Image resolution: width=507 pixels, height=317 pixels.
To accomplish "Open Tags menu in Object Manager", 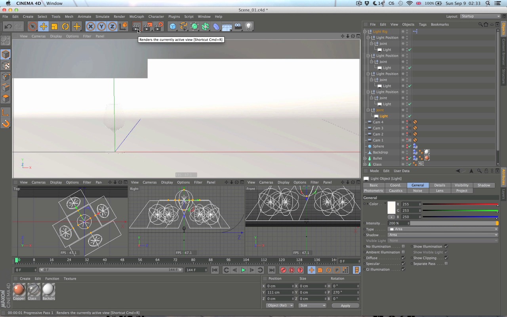I will (x=423, y=25).
